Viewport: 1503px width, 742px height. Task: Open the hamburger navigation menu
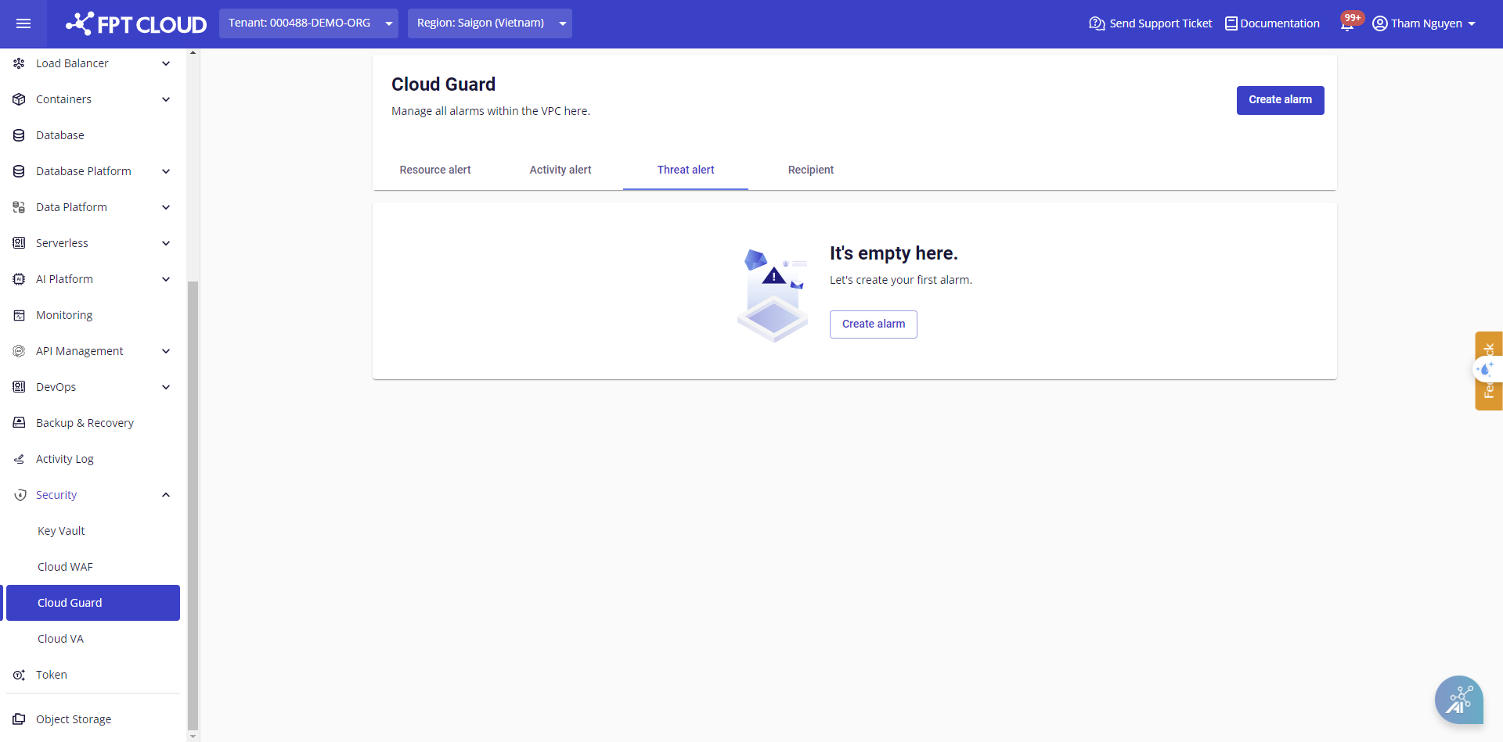coord(23,23)
